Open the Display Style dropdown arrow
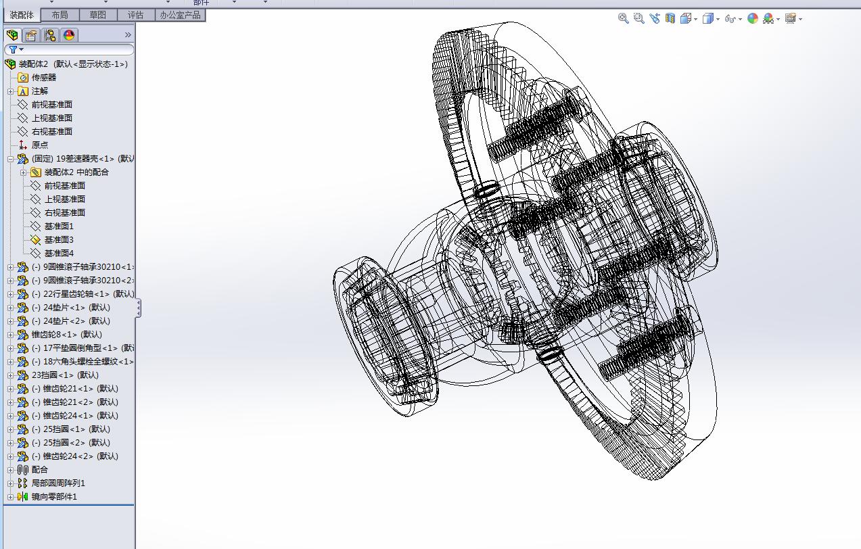 coord(718,20)
